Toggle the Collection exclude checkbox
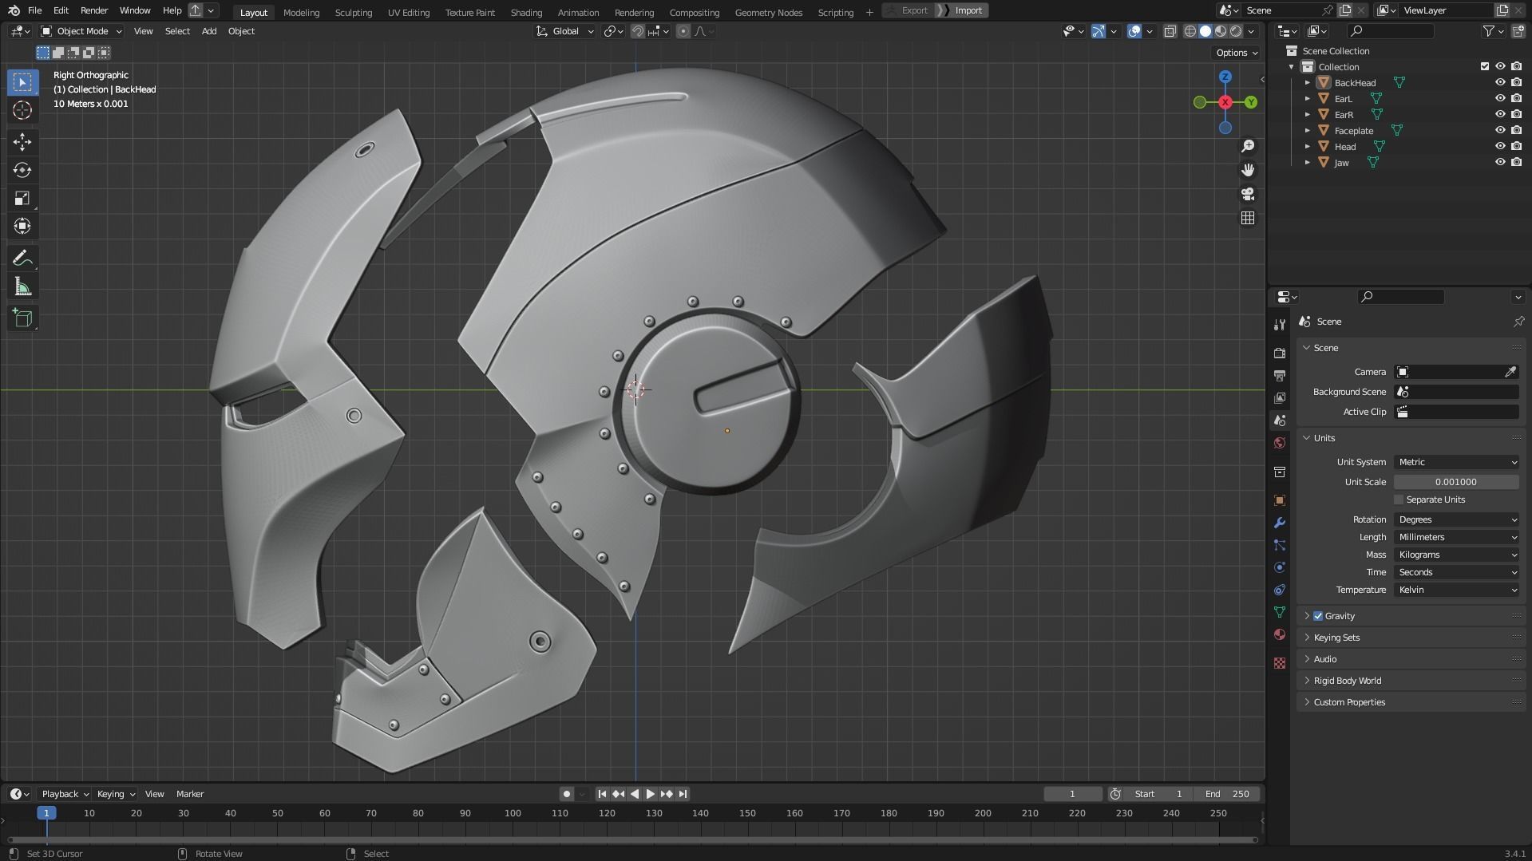Viewport: 1532px width, 861px height. (1485, 66)
